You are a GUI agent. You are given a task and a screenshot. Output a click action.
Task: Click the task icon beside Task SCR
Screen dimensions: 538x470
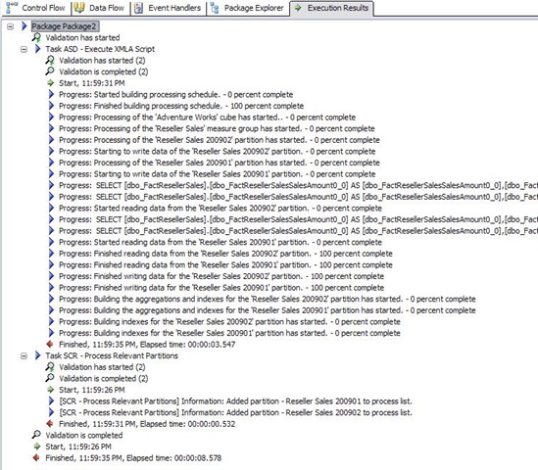coord(37,355)
